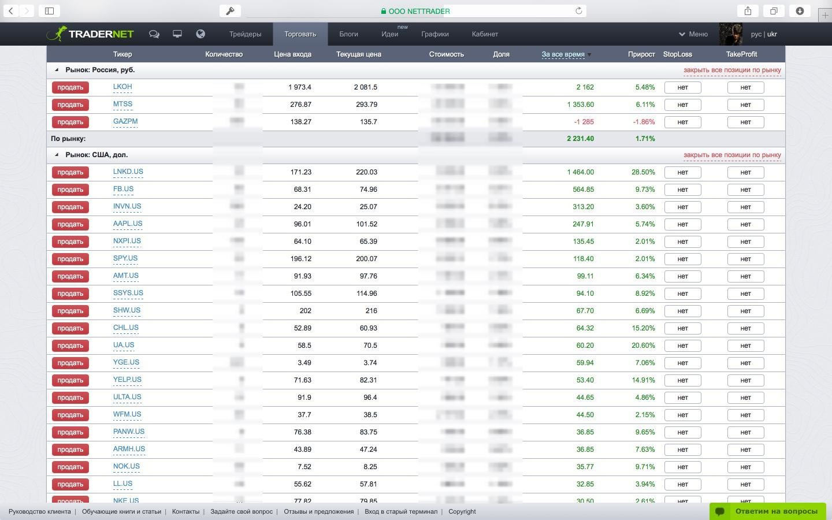
Task: Click the share icon in browser toolbar
Action: tap(748, 11)
